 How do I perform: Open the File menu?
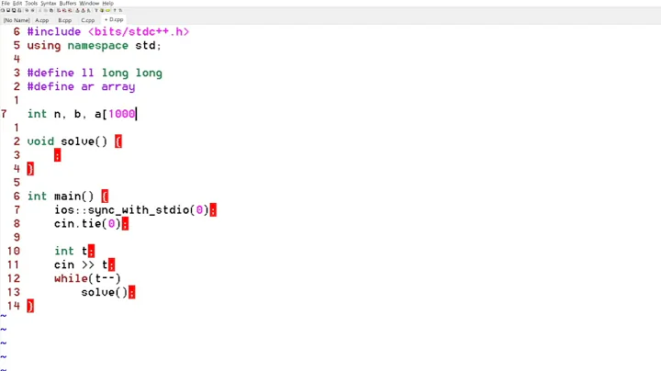click(x=5, y=3)
